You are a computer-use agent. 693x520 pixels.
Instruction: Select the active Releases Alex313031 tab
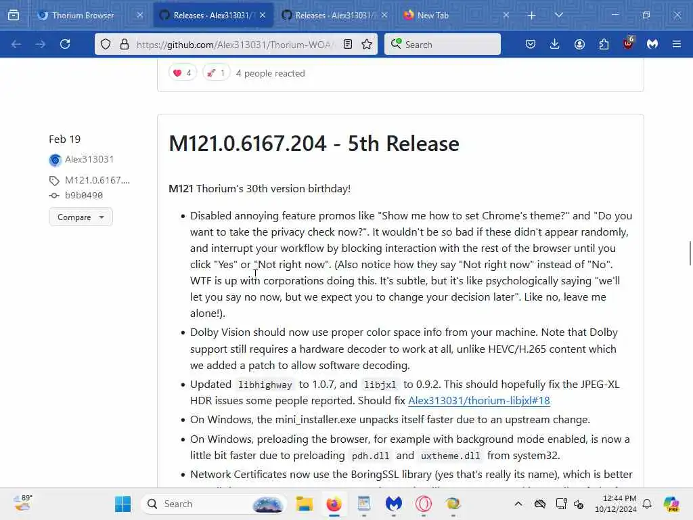[213, 15]
